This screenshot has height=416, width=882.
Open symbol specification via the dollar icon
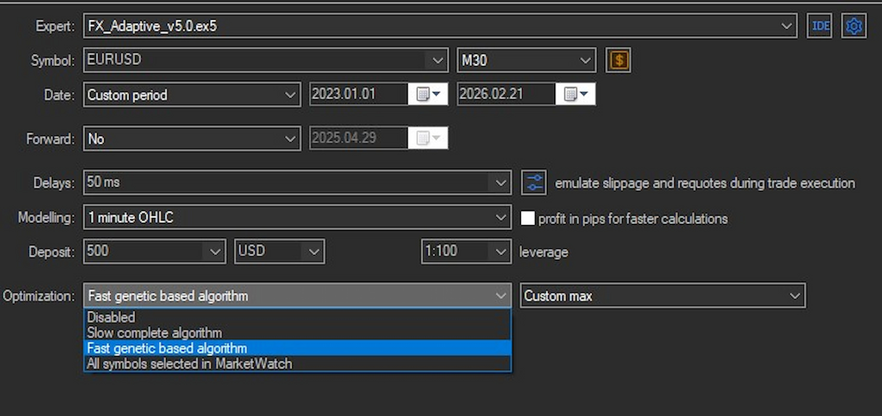[x=619, y=60]
